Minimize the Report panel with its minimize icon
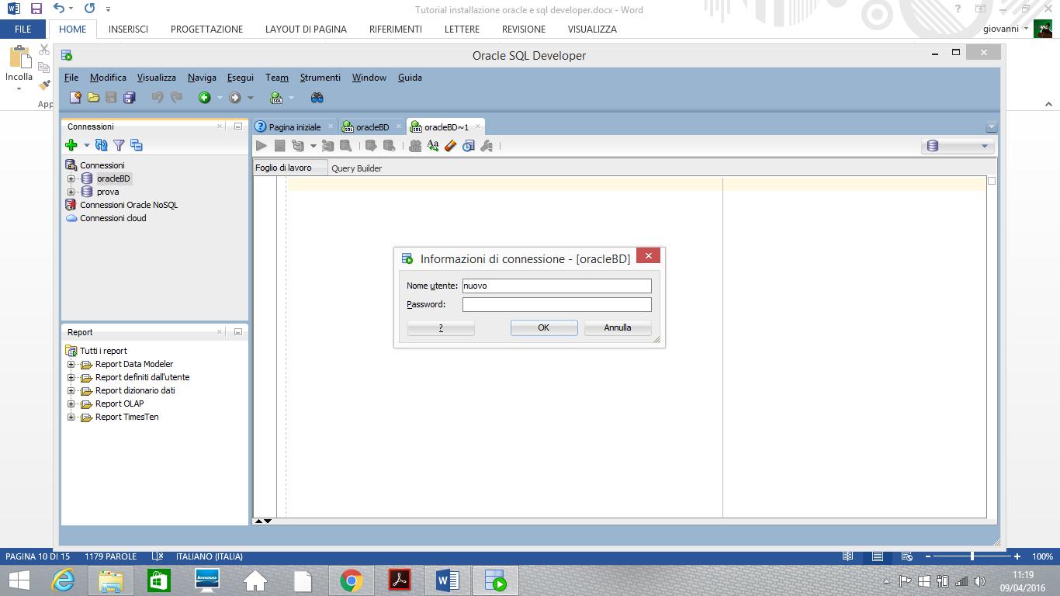Image resolution: width=1060 pixels, height=596 pixels. 238,332
